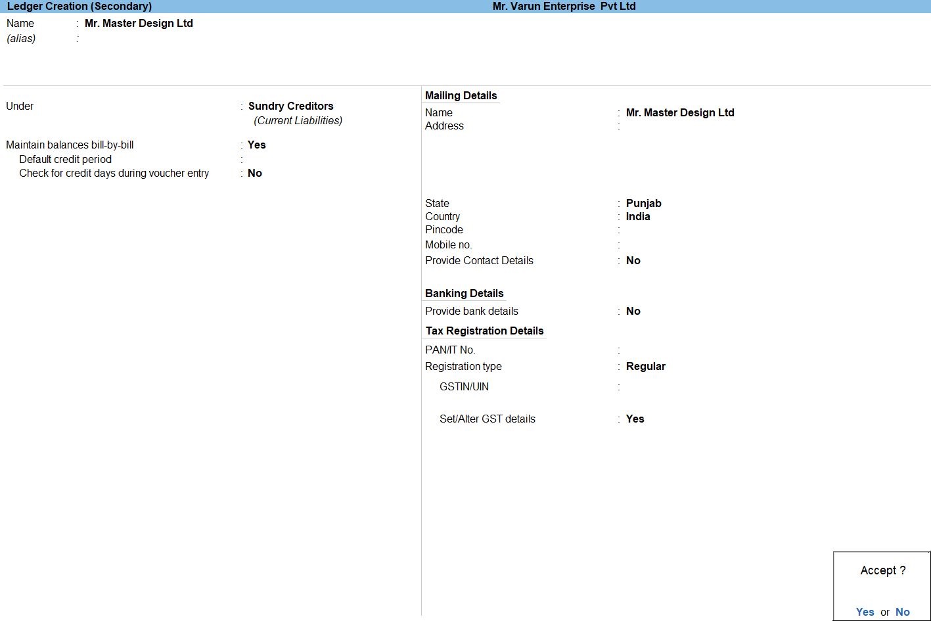
Task: Toggle Provide Contact Details option
Action: pos(633,260)
